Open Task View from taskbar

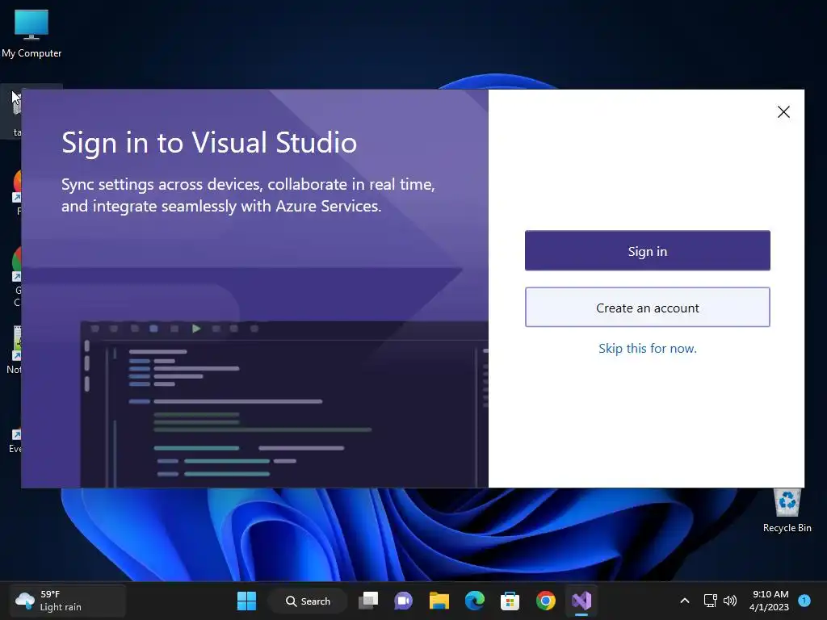point(368,601)
